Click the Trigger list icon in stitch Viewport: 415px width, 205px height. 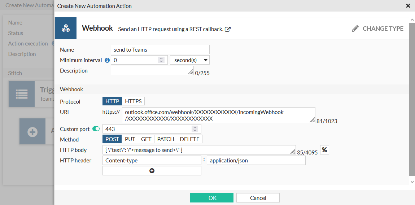point(22,94)
